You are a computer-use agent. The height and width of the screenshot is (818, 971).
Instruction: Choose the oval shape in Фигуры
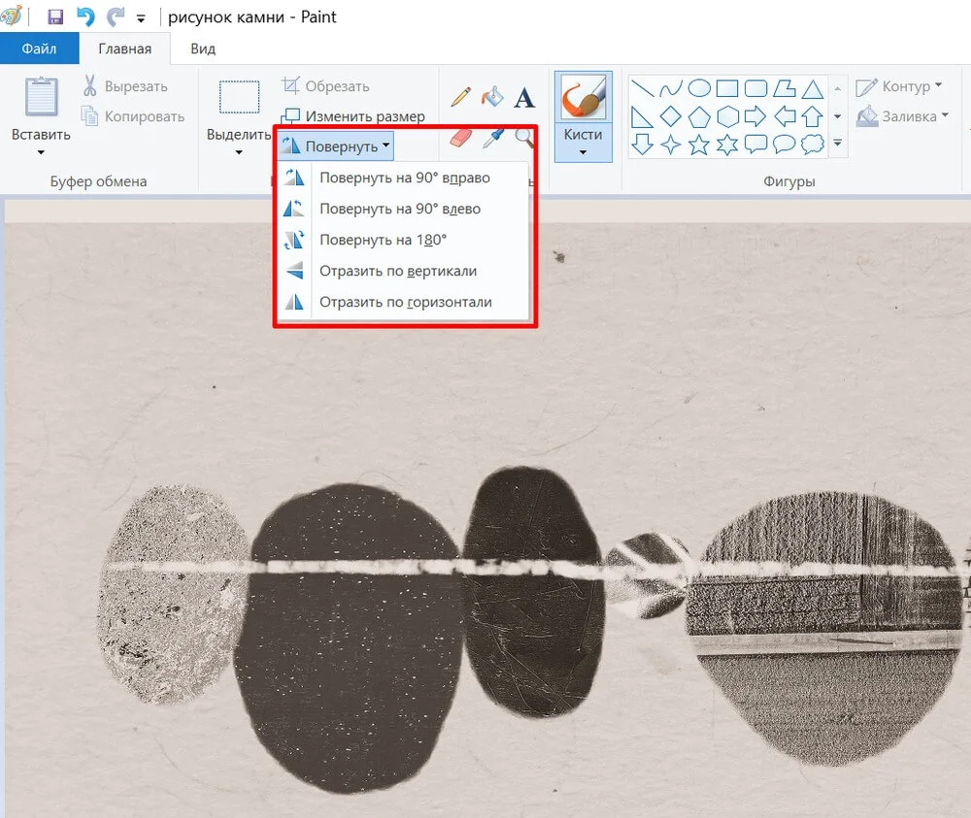(x=698, y=89)
